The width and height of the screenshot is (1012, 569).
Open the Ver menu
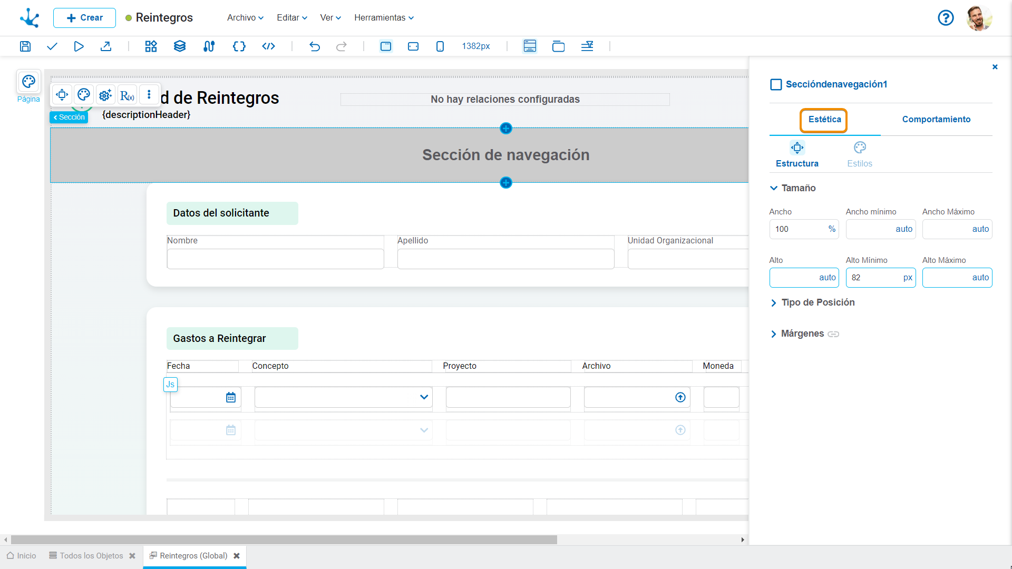330,18
